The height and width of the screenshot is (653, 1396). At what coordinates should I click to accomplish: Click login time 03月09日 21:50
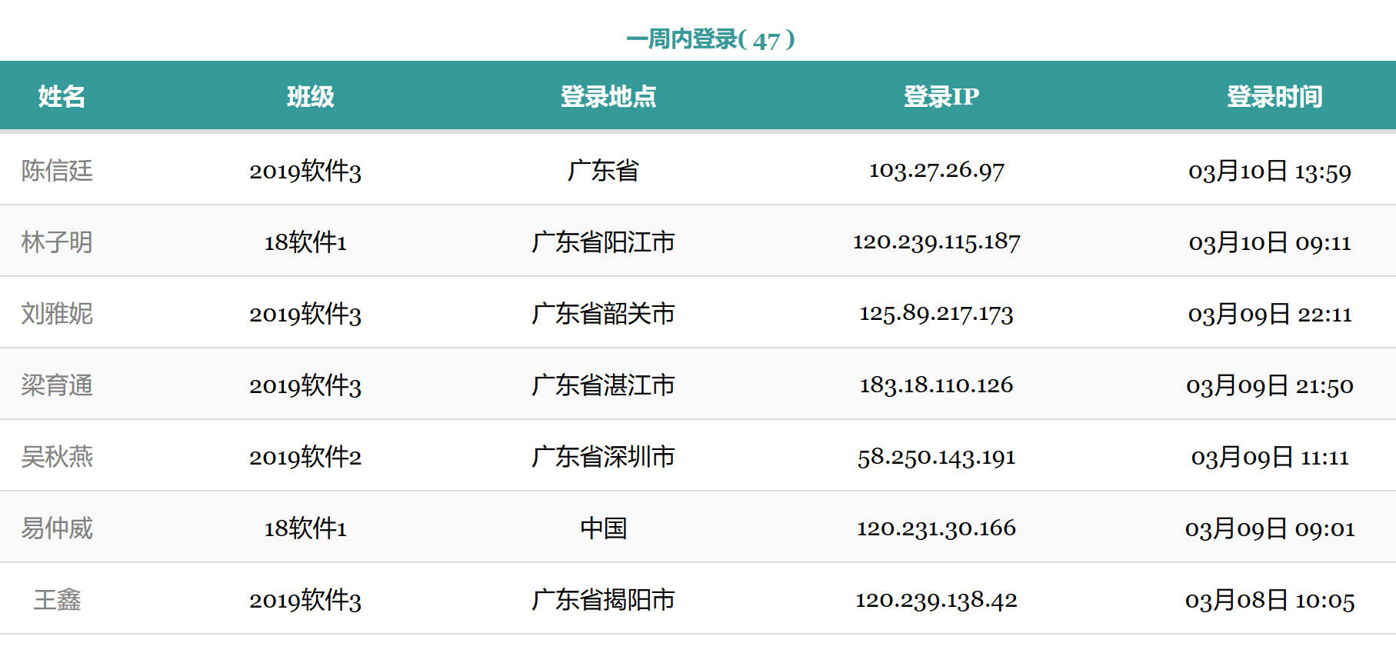[1270, 385]
